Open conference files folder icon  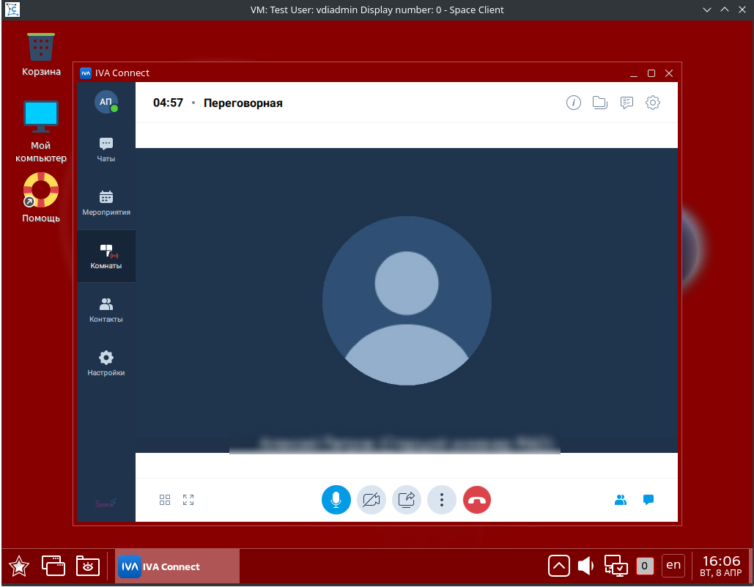tap(600, 103)
